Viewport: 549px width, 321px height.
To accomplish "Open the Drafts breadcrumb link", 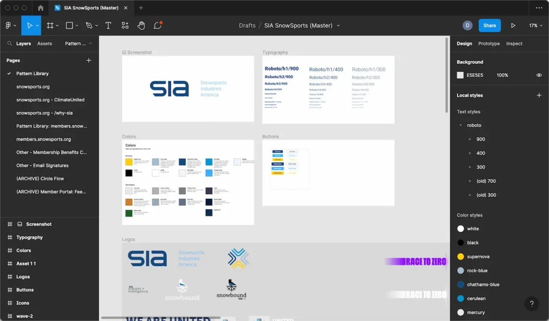I will 247,26.
